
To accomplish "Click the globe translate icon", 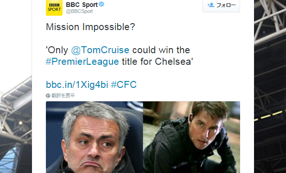I will click(x=48, y=95).
